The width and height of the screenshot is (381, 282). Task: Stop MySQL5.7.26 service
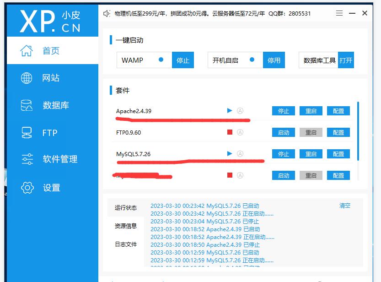point(283,154)
